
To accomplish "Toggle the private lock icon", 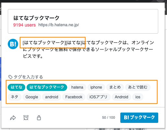I will (x=39, y=118).
